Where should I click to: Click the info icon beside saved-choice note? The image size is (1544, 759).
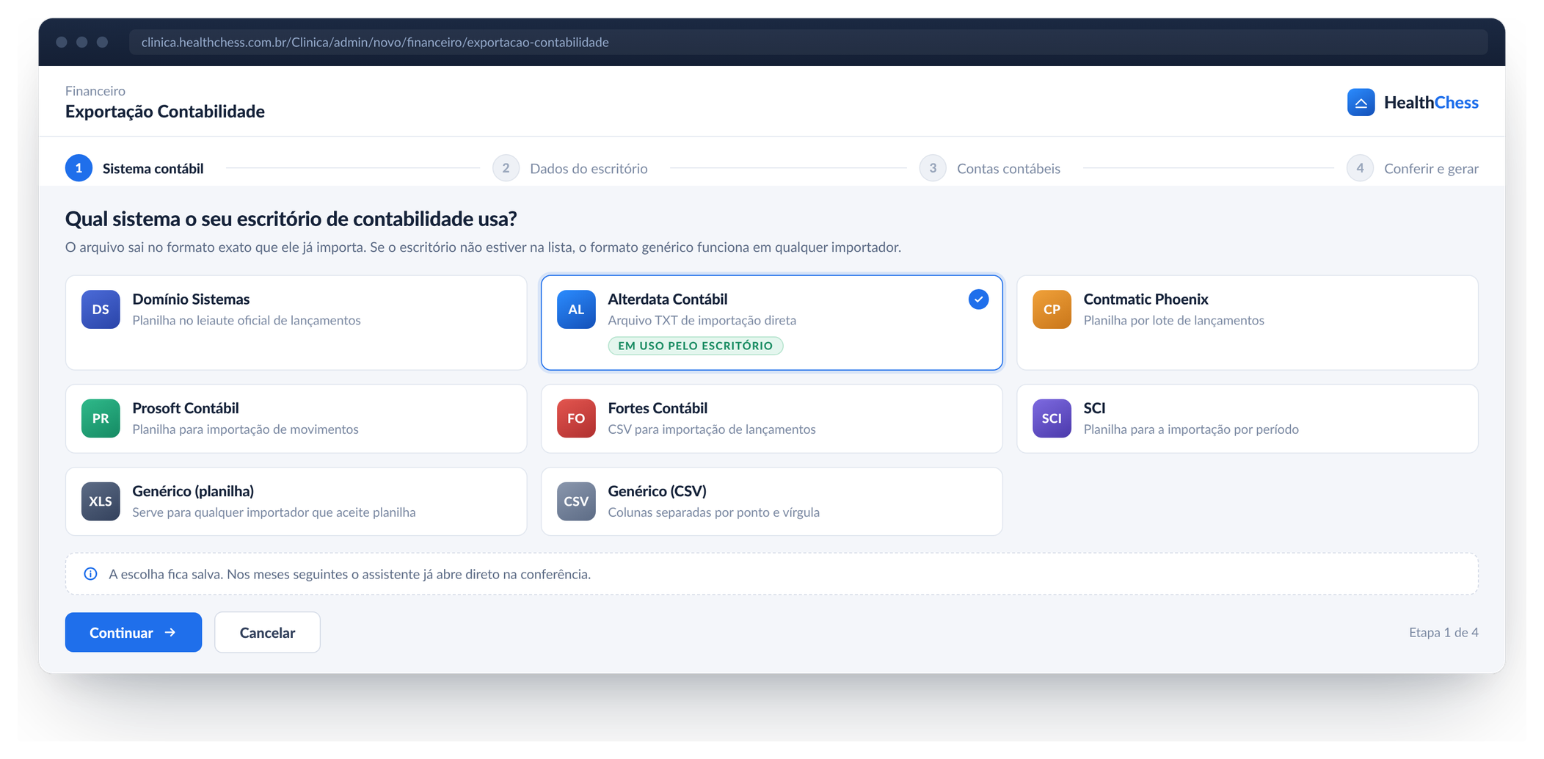(x=90, y=574)
